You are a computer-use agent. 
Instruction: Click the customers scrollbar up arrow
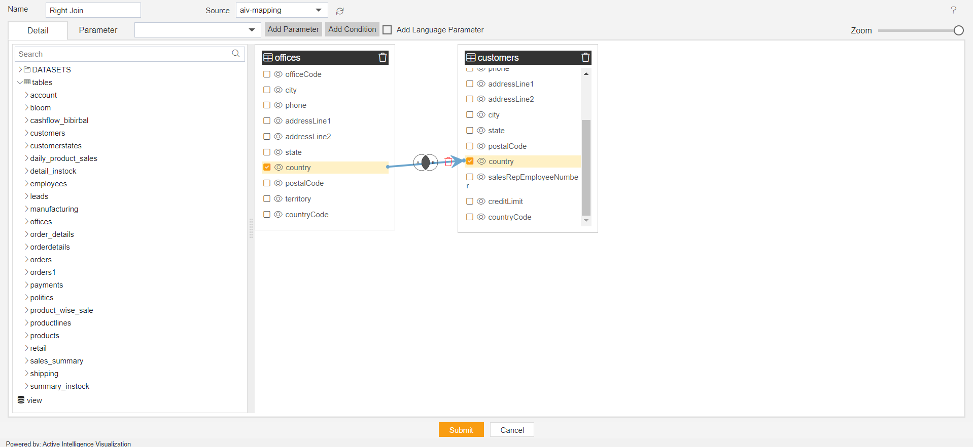(586, 74)
